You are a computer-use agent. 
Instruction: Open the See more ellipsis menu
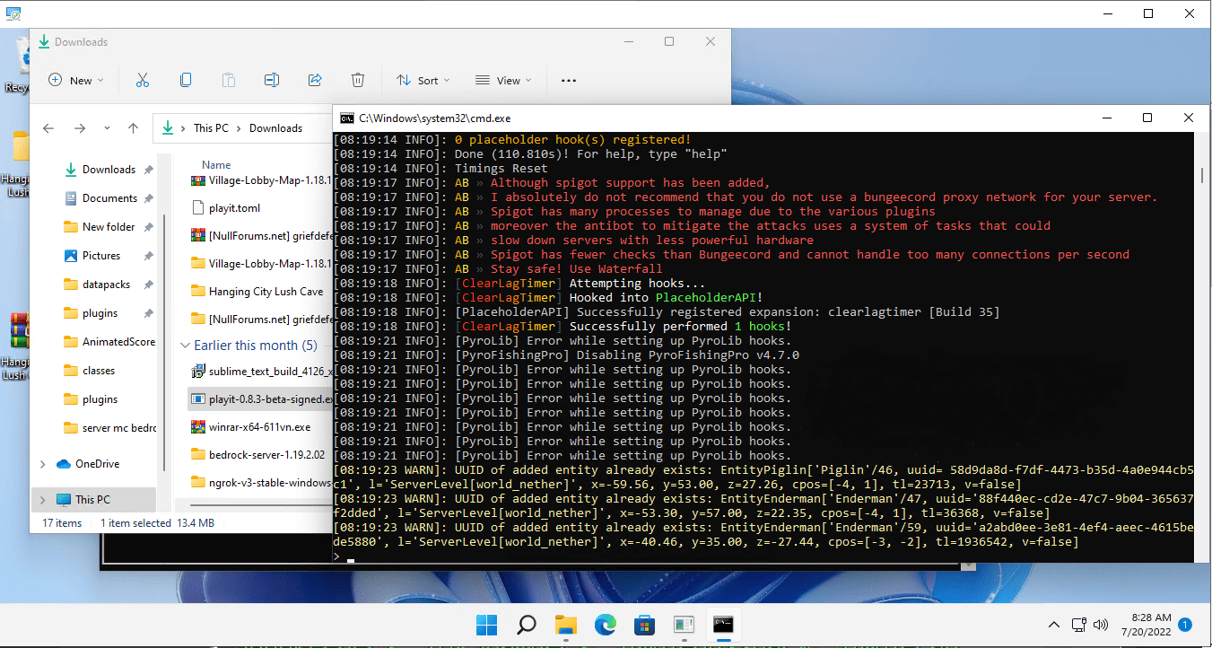coord(568,80)
